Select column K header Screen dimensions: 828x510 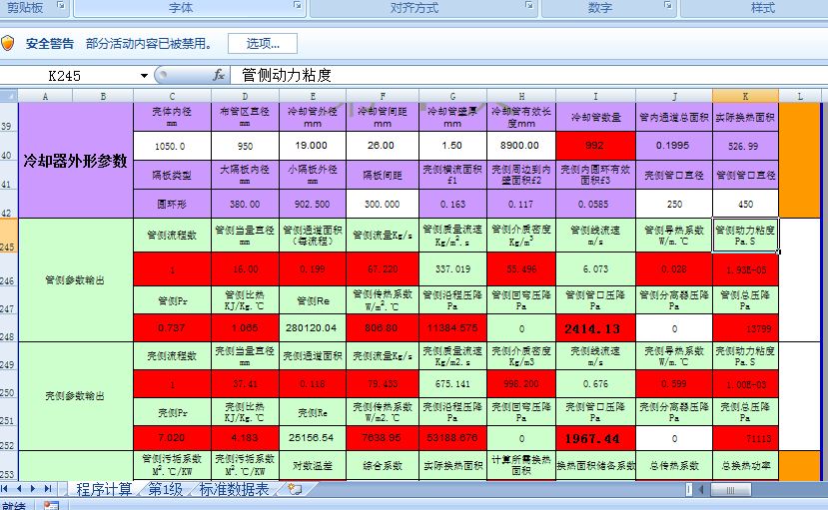pyautogui.click(x=746, y=96)
